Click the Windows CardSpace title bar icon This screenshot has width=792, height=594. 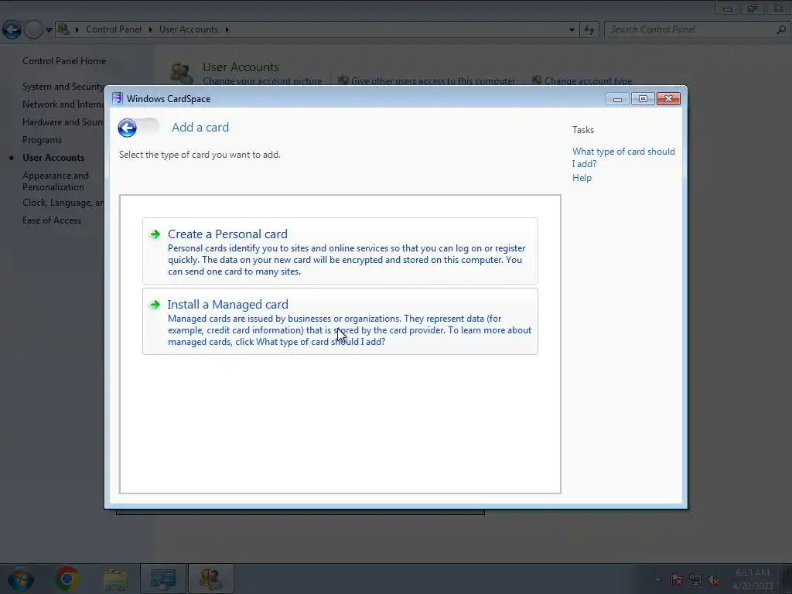118,98
